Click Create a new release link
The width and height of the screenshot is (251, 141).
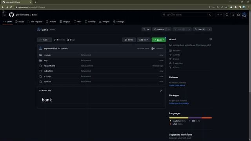(177, 85)
